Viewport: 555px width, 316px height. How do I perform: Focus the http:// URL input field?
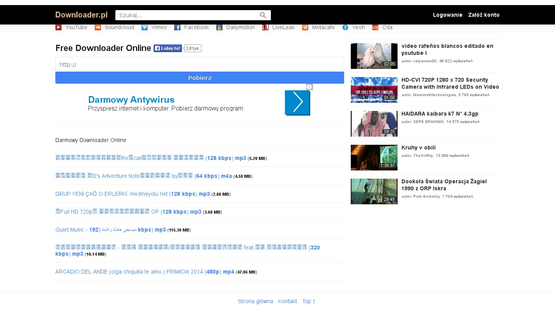coord(200,65)
